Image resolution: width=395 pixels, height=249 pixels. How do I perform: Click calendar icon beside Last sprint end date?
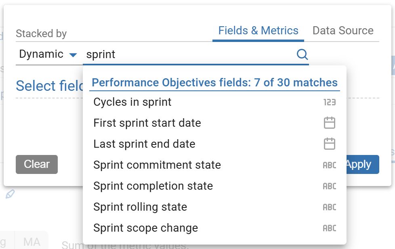(330, 144)
